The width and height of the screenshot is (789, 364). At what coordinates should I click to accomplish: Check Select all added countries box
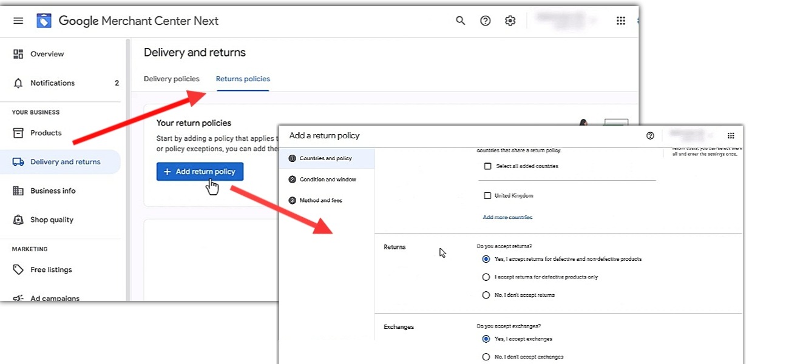tap(487, 166)
